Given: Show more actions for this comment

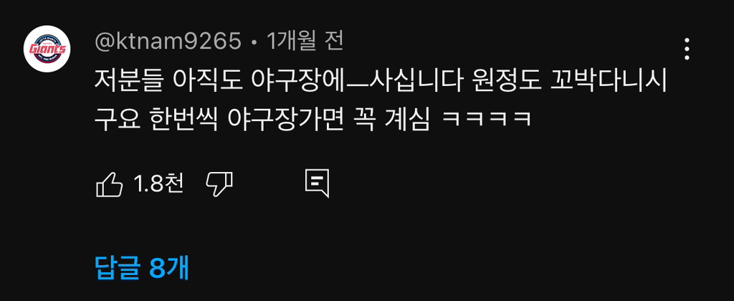Looking at the screenshot, I should [686, 49].
